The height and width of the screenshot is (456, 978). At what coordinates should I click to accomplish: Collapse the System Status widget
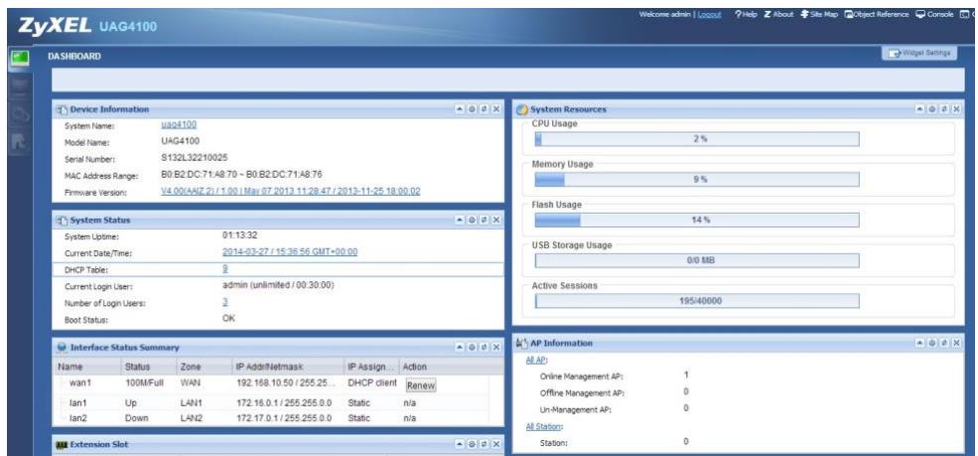[x=461, y=221]
